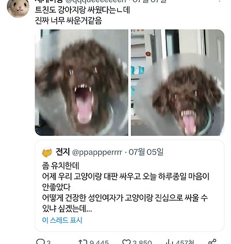Click tweet line '트친도 강아지랑 싸웠다는ㄴ데'
Viewport: 231px width, 244px height.
tap(83, 10)
